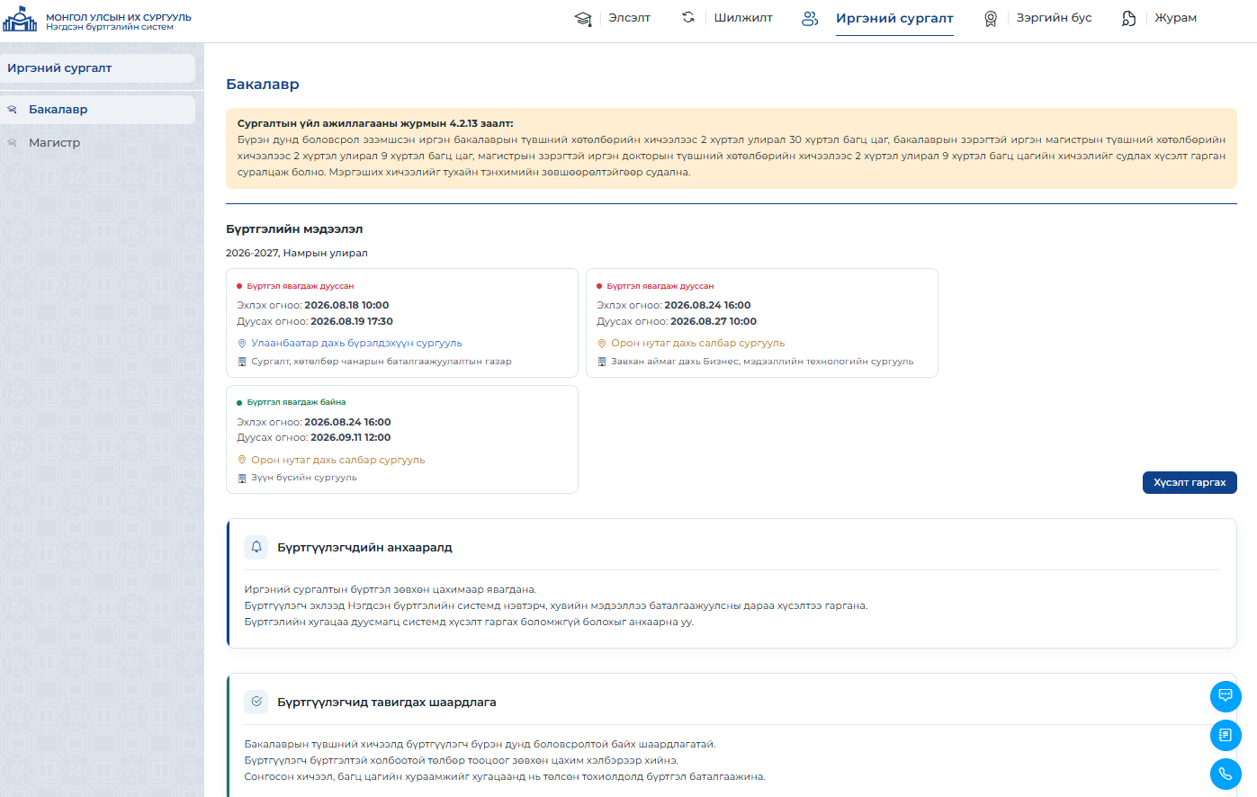Click the Монгол Улсын Их Сургууль title
1257x797 pixels.
pyautogui.click(x=119, y=17)
